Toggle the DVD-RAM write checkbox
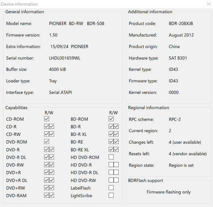This screenshot has width=213, height=207. [x=52, y=196]
